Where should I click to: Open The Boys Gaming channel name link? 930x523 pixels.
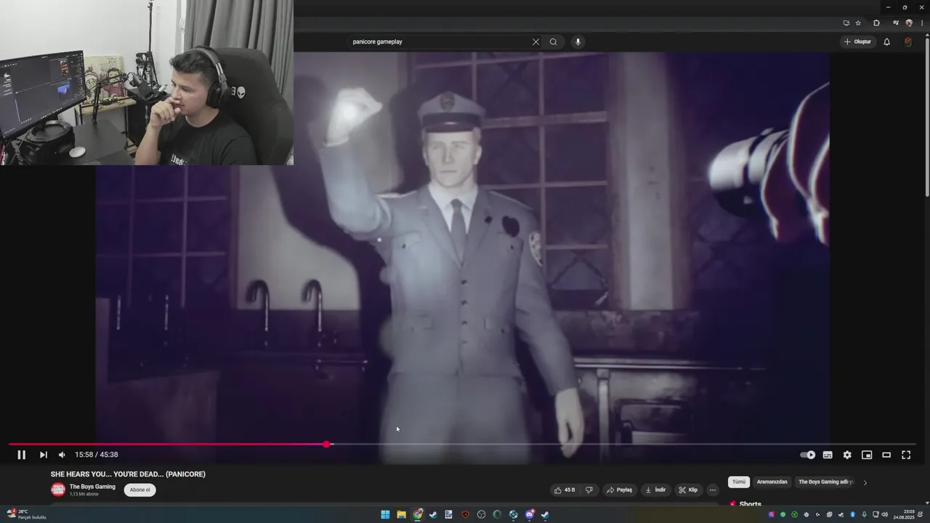pos(92,487)
